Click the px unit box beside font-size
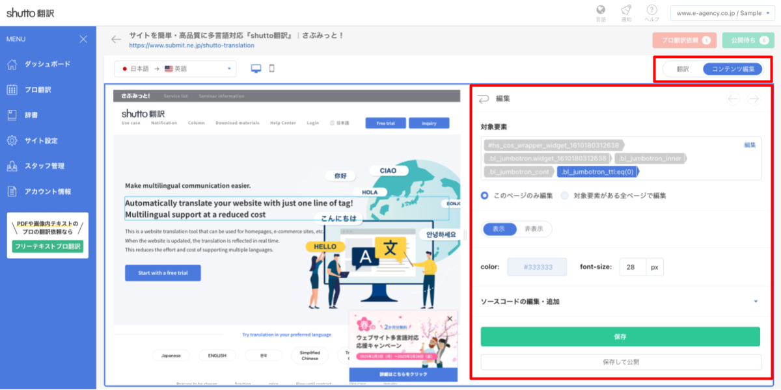The height and width of the screenshot is (390, 781). pos(655,267)
